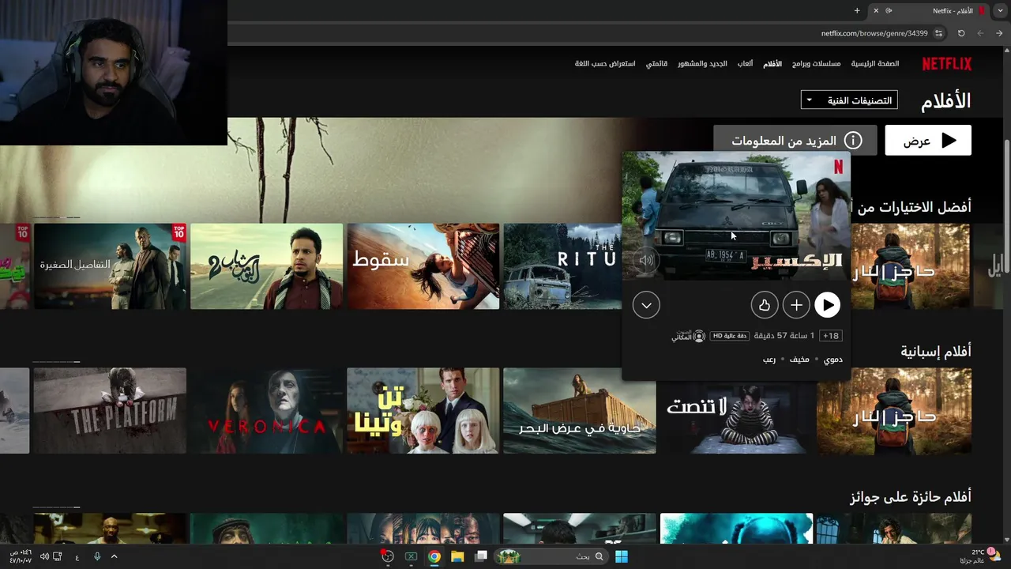Expand more info chevron on the الإكسير card

(x=646, y=305)
